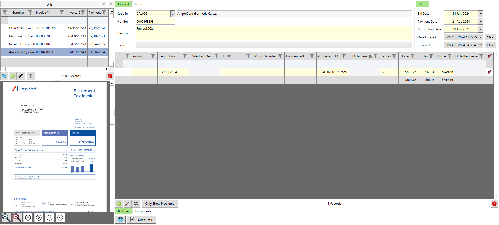Image resolution: width=499 pixels, height=225 pixels.
Task: Open supplier lookup ellipsis button
Action: pyautogui.click(x=173, y=14)
